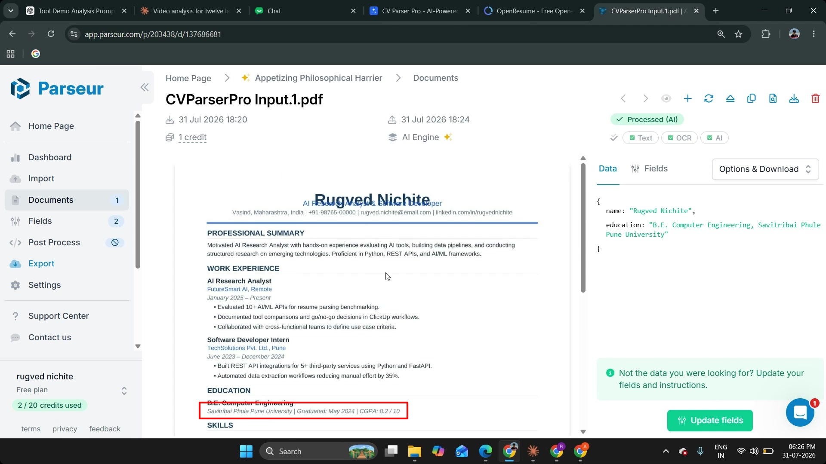Click the Parseur logo
Screen dimensions: 826x464
[x=57, y=89]
